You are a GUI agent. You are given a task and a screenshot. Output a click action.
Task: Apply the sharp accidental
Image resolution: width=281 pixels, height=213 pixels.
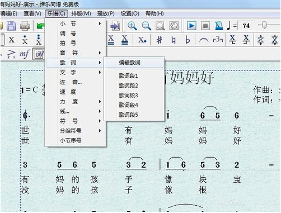tap(159, 40)
